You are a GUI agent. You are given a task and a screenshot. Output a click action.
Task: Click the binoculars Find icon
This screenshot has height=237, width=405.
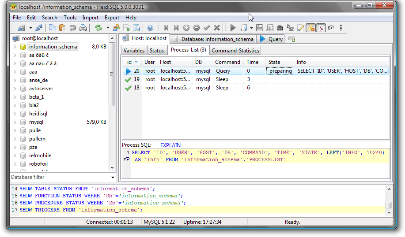pos(280,28)
